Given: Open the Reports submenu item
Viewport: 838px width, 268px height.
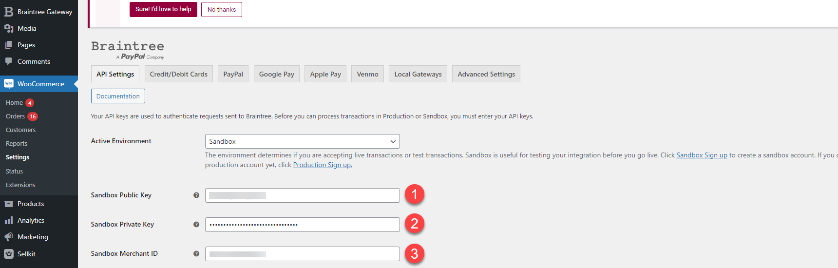Looking at the screenshot, I should coord(17,144).
